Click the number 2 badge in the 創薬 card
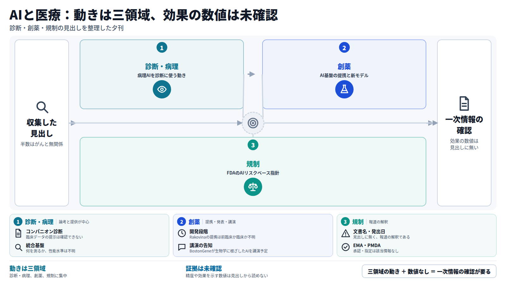Viewport: 506px width, 284px height. coord(344,48)
